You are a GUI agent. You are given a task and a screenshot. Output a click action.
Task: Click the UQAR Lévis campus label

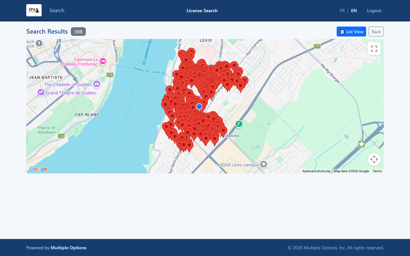coord(239,165)
